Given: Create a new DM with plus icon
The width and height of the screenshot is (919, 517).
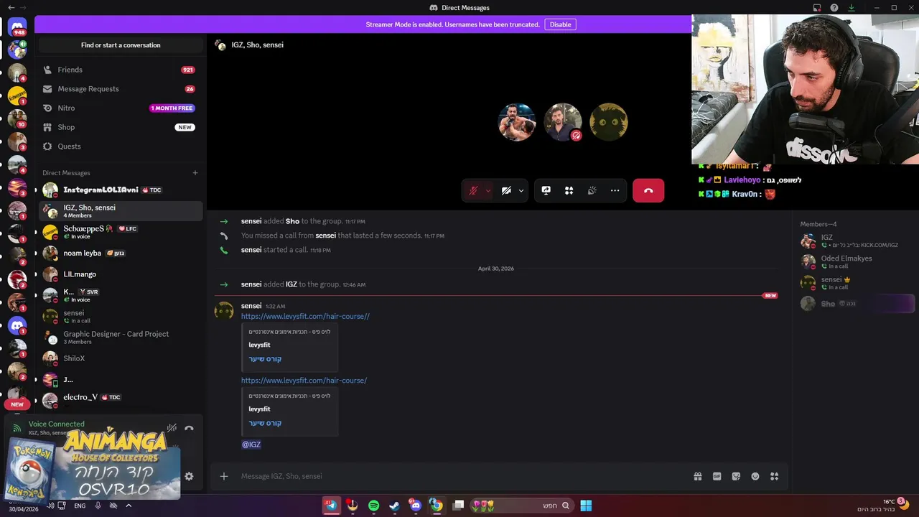Looking at the screenshot, I should pyautogui.click(x=195, y=173).
